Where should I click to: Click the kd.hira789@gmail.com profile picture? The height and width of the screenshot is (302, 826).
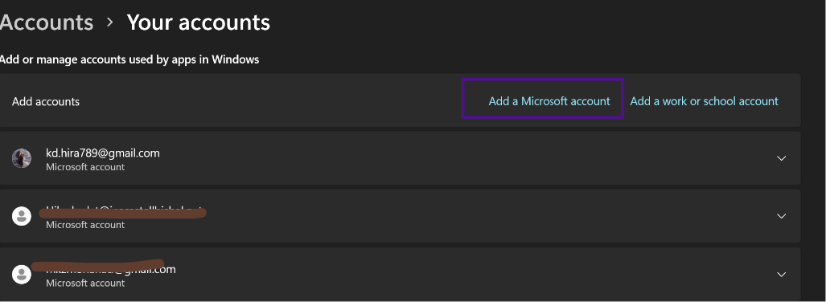[22, 158]
